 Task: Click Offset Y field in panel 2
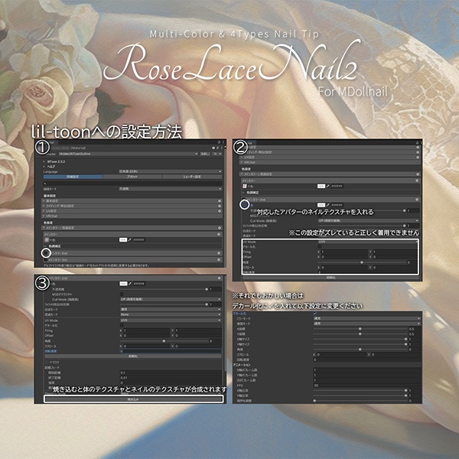[x=396, y=257]
